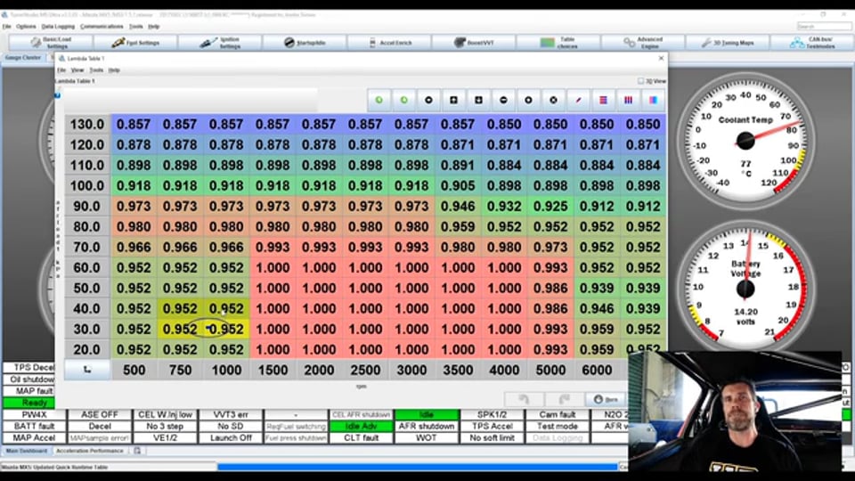Open the Options menu
The height and width of the screenshot is (481, 855).
[x=26, y=26]
